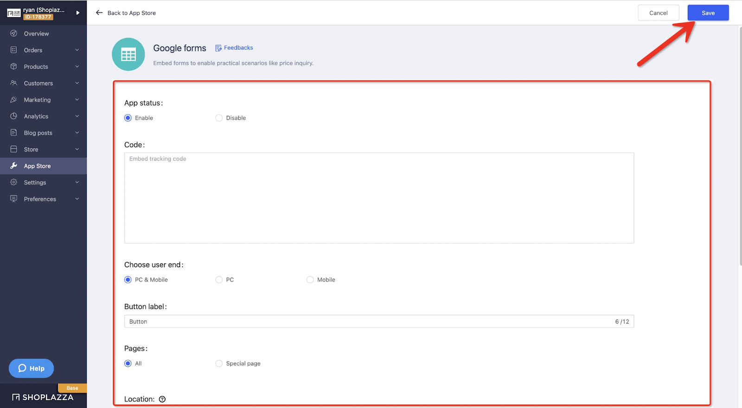Choose PC only user end
The height and width of the screenshot is (408, 742).
[x=219, y=280]
